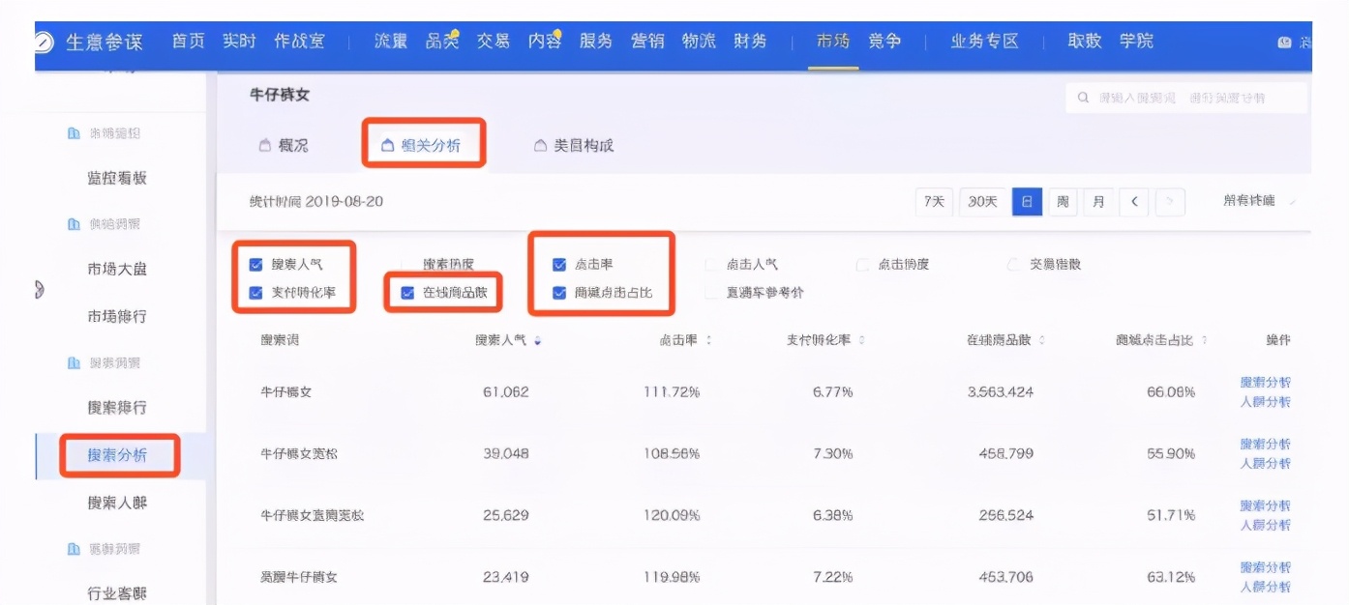Viewport: 1349px width, 605px height.
Task: Click the next-period right chevron button
Action: pyautogui.click(x=1168, y=202)
